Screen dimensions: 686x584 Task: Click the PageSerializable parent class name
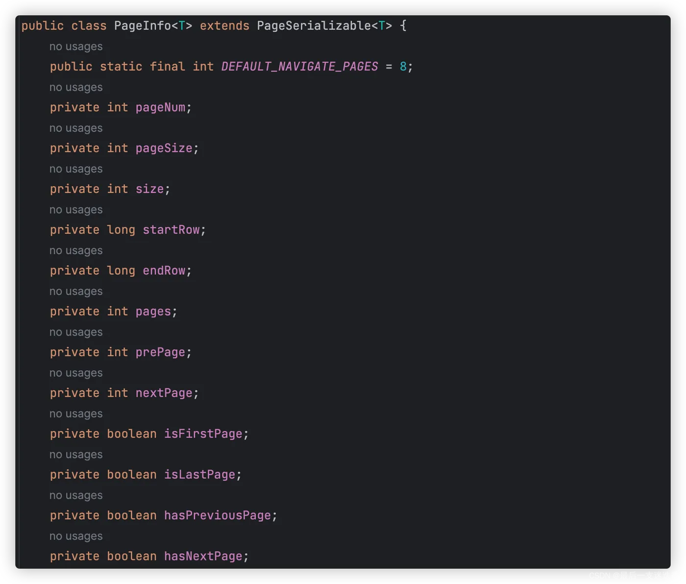pyautogui.click(x=314, y=26)
